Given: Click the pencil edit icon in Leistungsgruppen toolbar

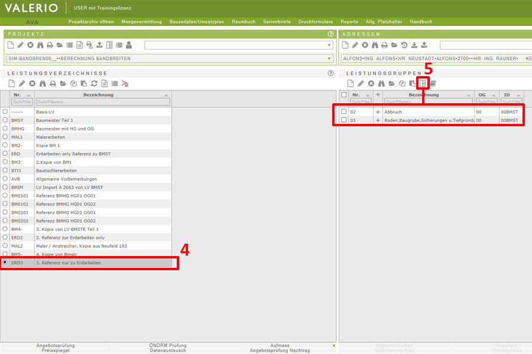Looking at the screenshot, I should [x=361, y=84].
